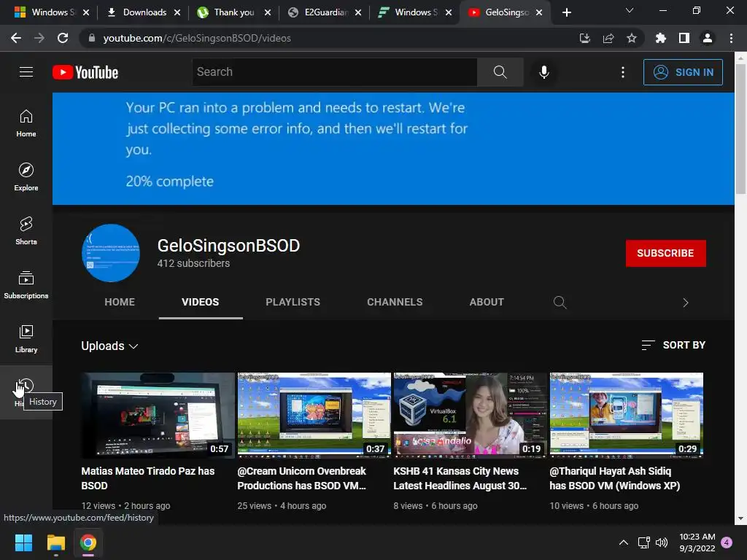Click GeloSingsonBSOD channel avatar

click(111, 253)
